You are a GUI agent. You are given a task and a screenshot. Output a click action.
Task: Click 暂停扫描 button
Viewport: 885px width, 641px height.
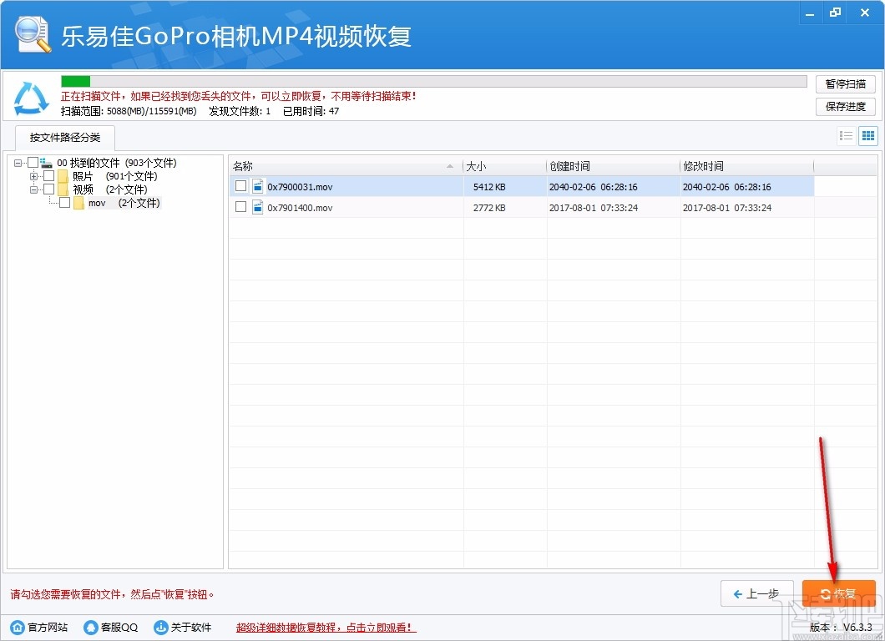coord(846,84)
